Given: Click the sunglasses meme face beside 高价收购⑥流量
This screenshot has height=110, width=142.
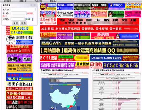Looking at the screenshot, I should [11, 40].
